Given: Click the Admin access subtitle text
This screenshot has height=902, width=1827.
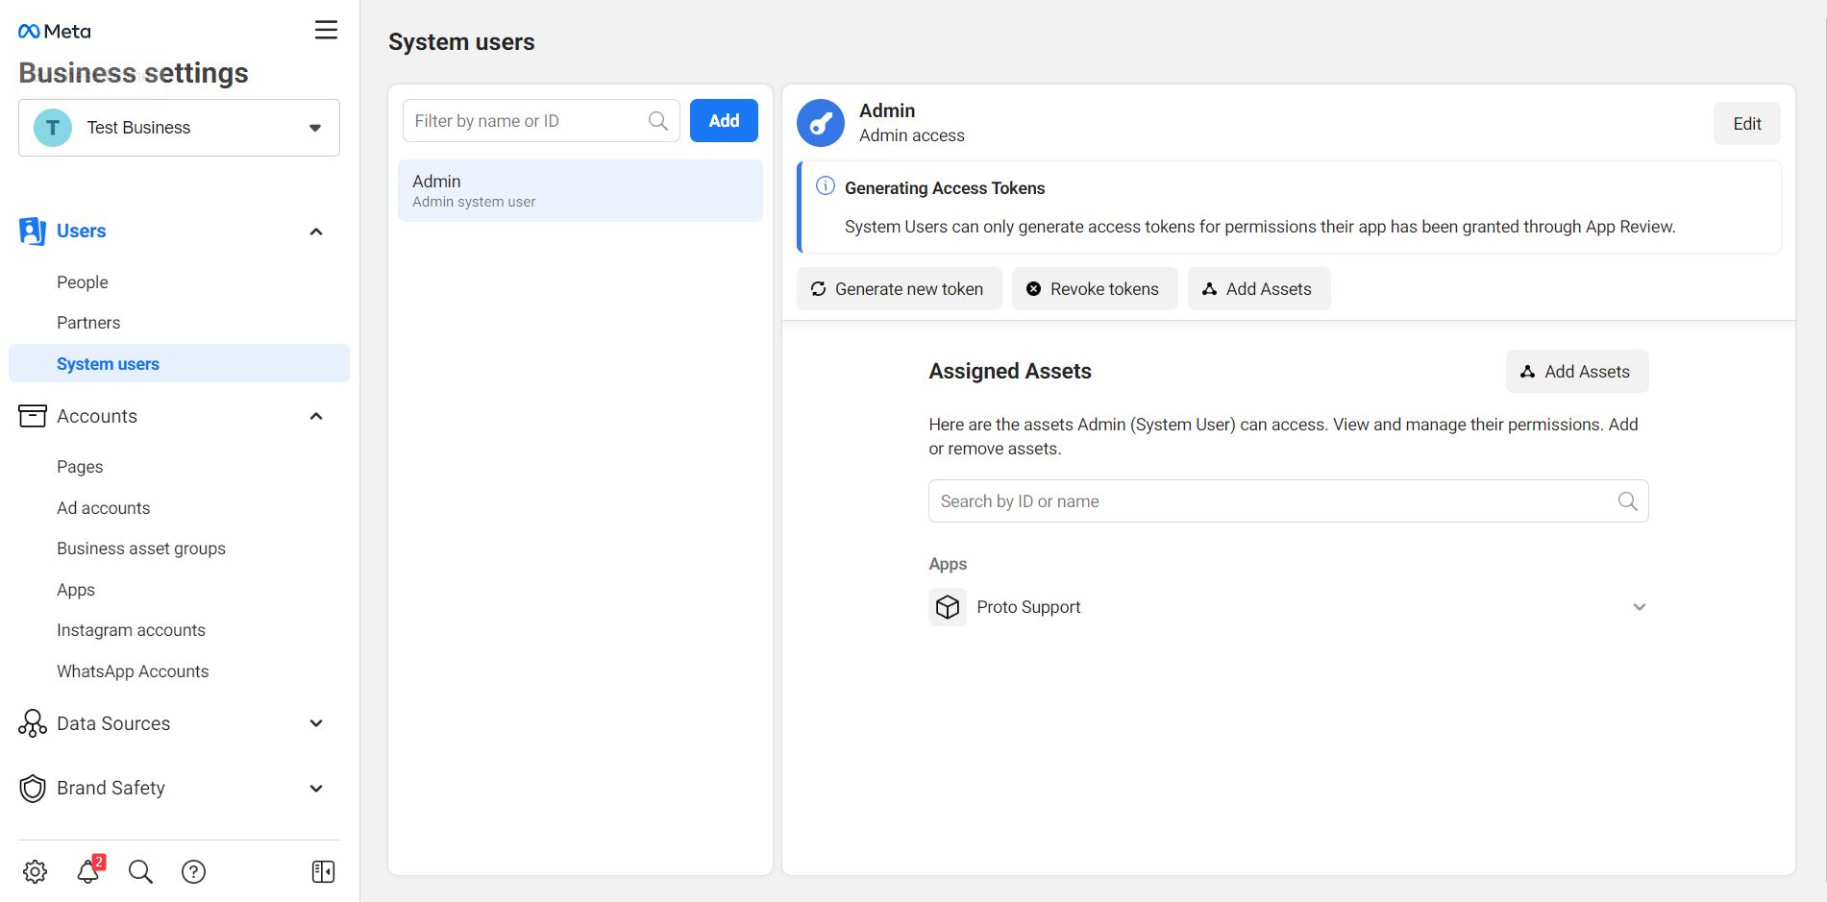Looking at the screenshot, I should coord(912,135).
